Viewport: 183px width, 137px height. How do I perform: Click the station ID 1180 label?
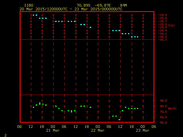(x=28, y=5)
